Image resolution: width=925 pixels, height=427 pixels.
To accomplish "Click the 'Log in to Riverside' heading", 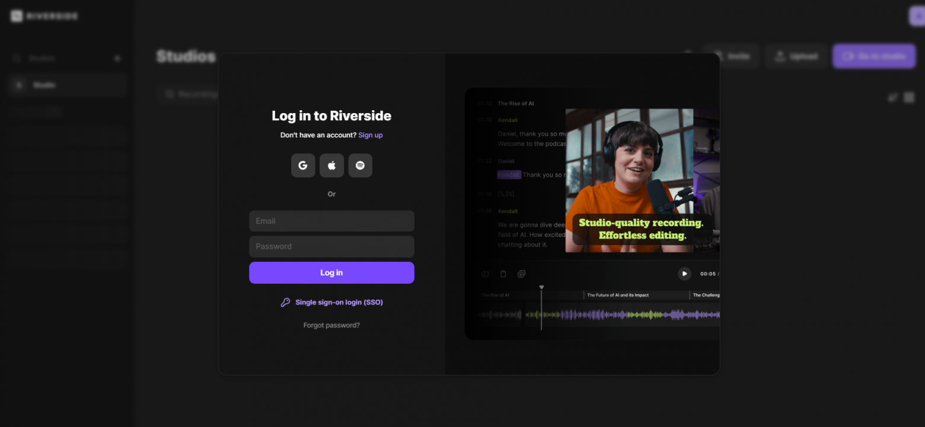I will [331, 116].
